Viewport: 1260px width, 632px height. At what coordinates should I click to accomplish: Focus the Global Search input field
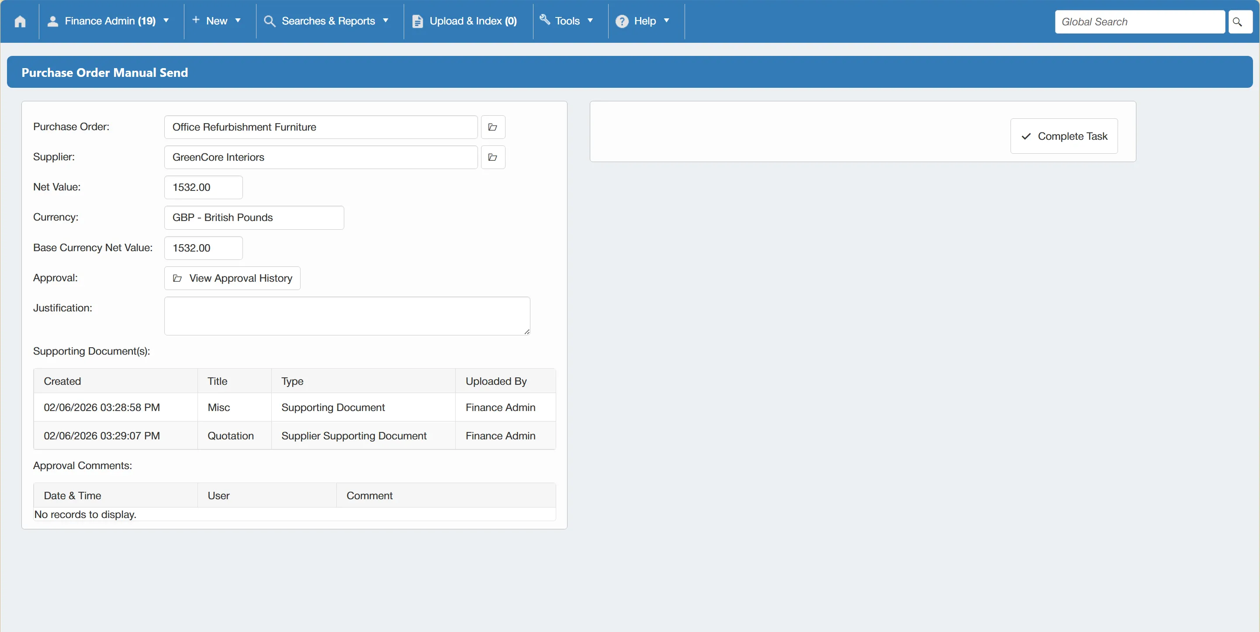point(1140,22)
